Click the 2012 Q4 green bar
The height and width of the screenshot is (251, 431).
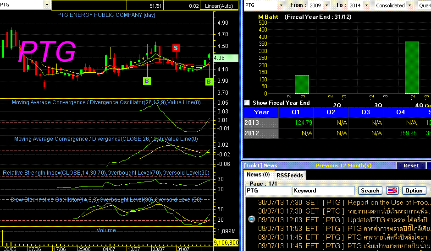(412, 68)
